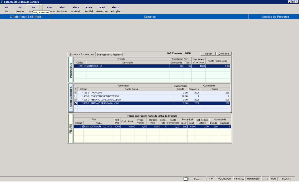Click Preço Venda value 1,51
Viewport: 299px width, 182px height.
coord(144,126)
